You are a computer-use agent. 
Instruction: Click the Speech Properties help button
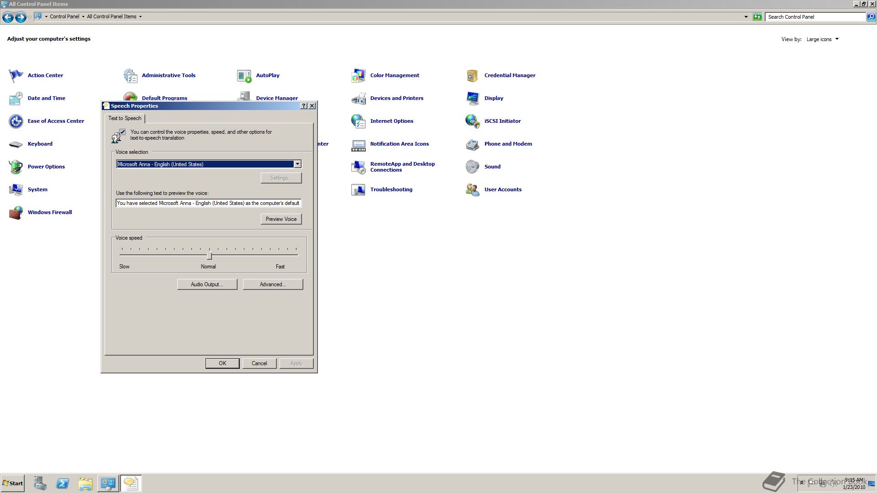[304, 105]
